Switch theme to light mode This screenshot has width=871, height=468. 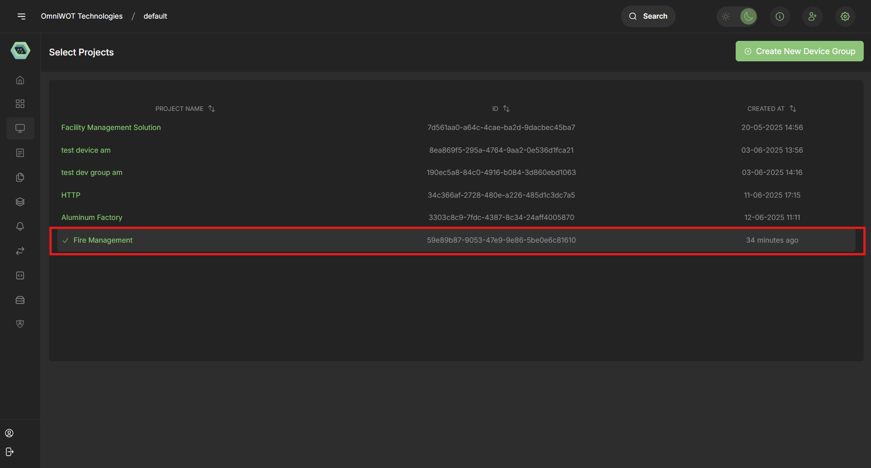(x=725, y=16)
